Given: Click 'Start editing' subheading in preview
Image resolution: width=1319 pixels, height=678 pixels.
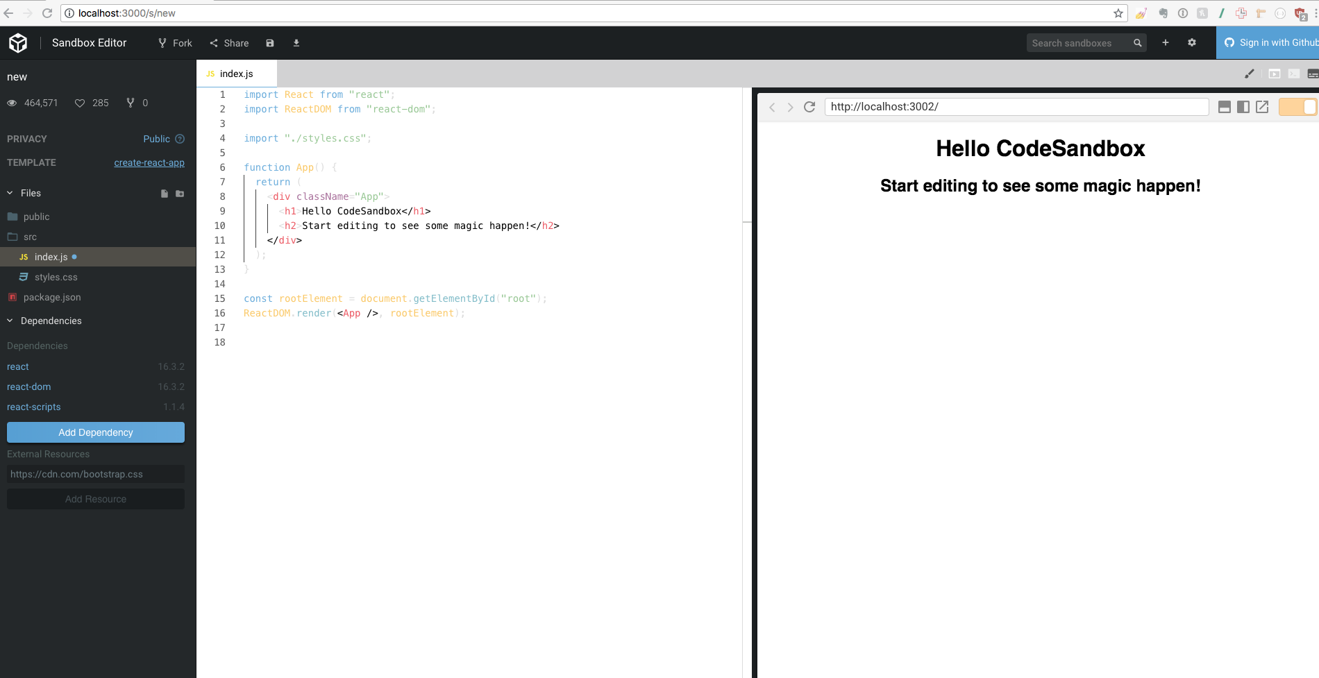Looking at the screenshot, I should point(1040,186).
